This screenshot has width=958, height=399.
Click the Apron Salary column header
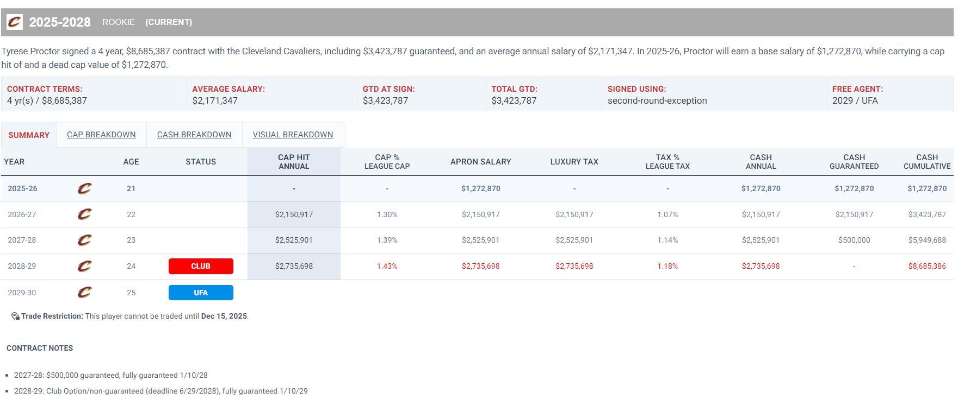480,162
